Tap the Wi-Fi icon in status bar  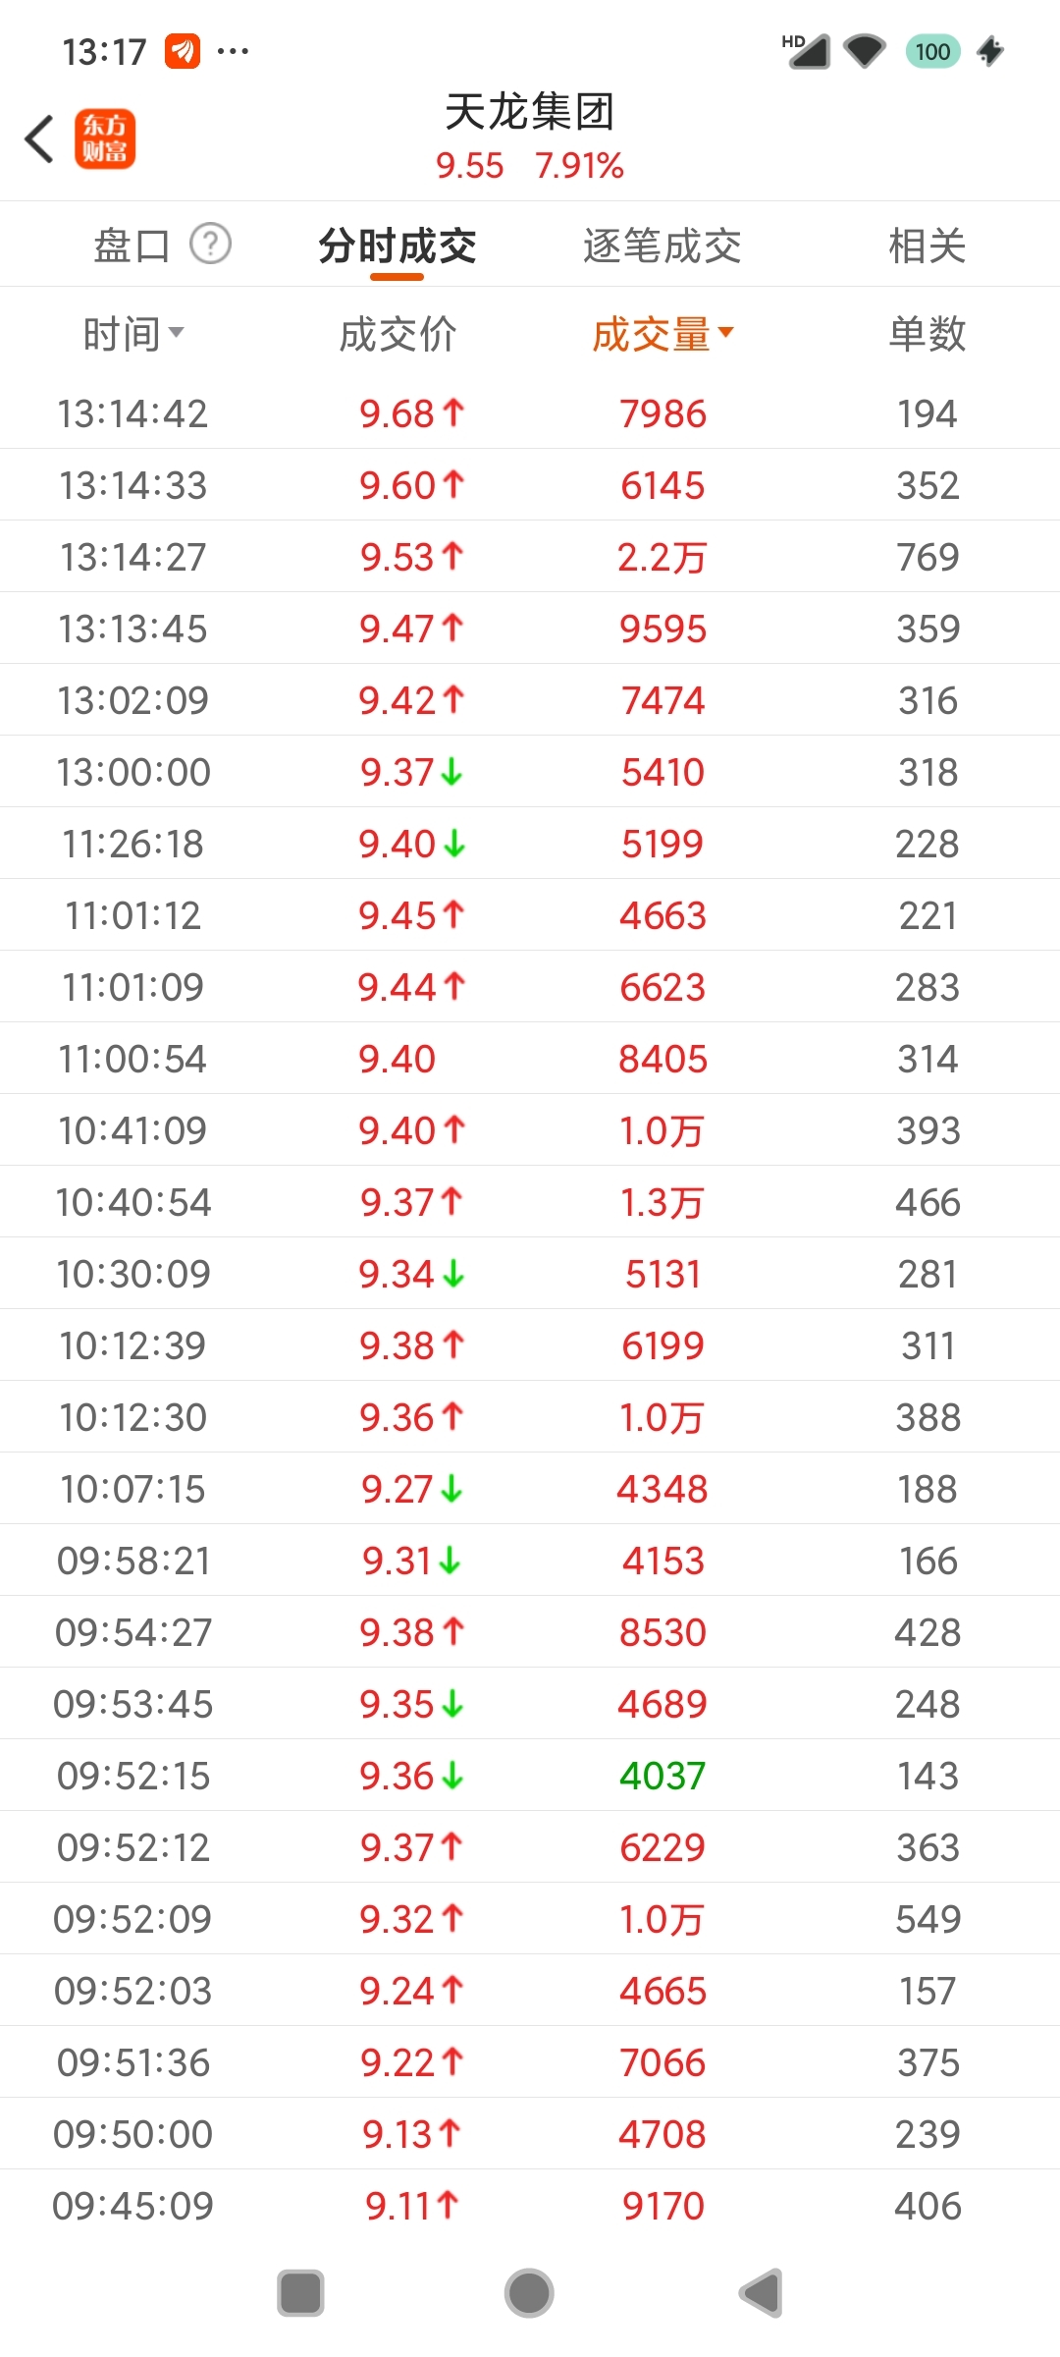pyautogui.click(x=865, y=51)
